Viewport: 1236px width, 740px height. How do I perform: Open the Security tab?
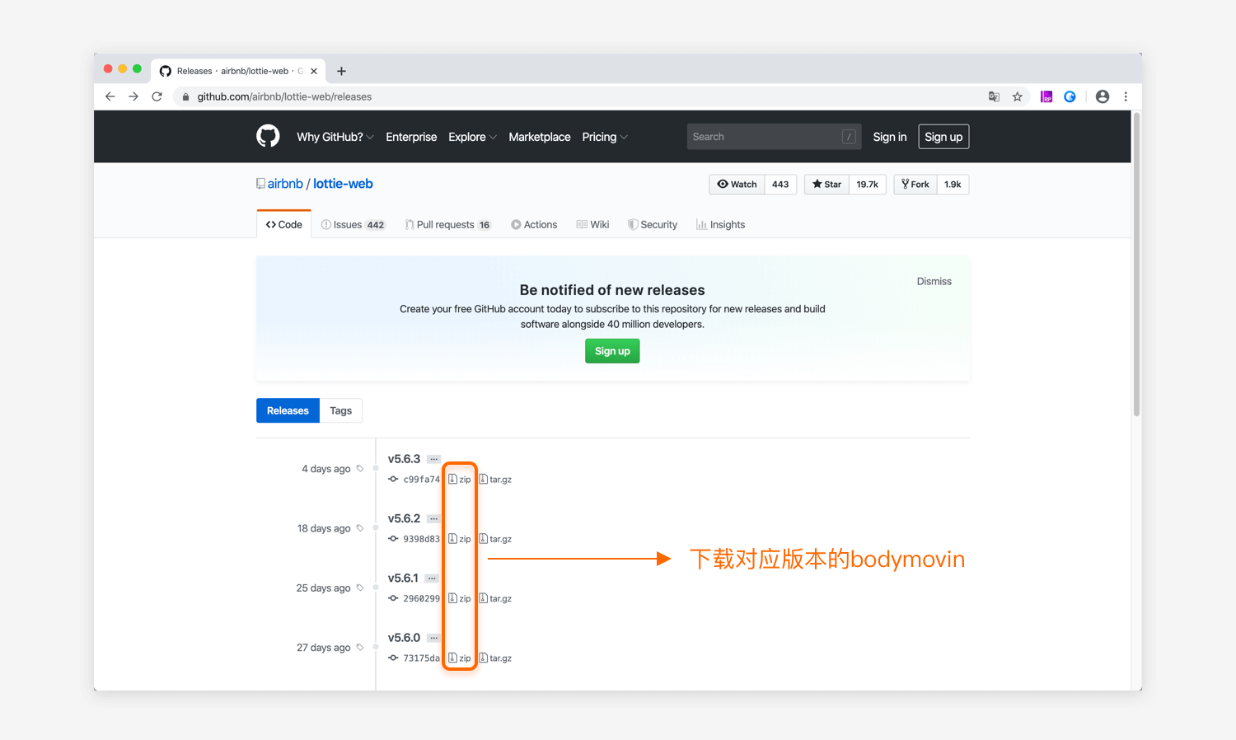[x=653, y=224]
